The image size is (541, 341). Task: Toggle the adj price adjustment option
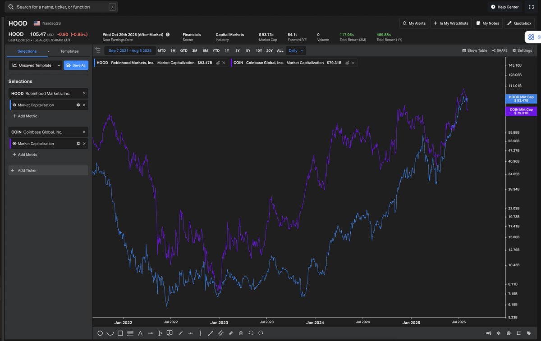pos(489,333)
